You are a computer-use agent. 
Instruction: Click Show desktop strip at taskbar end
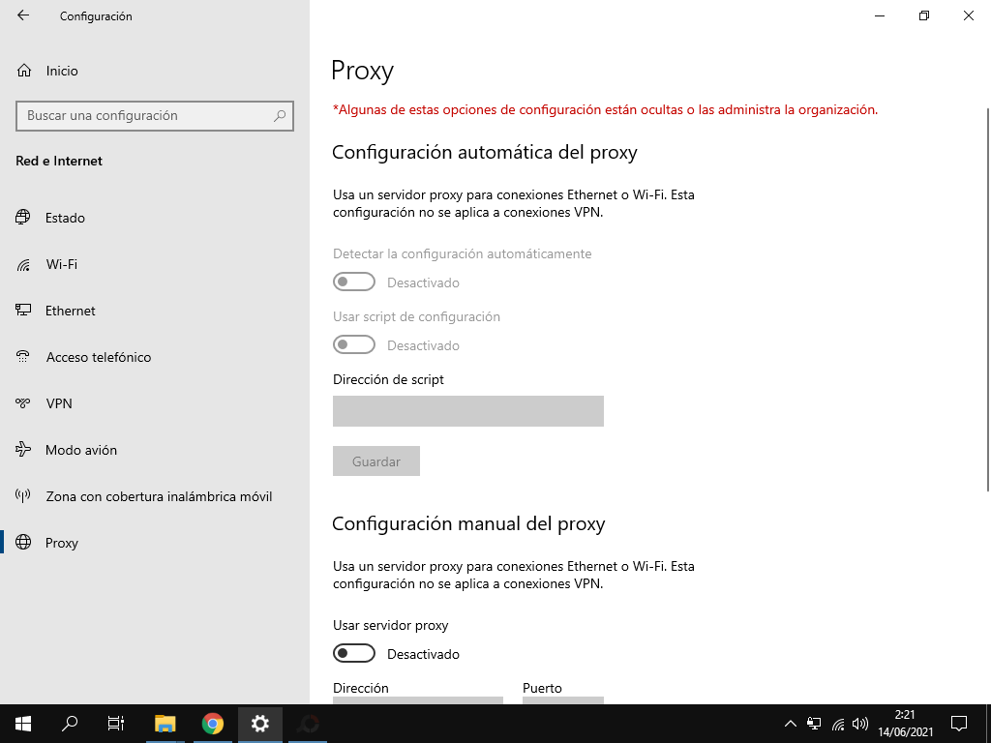[x=988, y=724]
